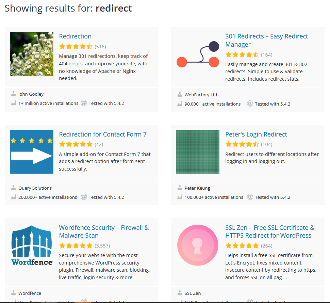This screenshot has height=303, width=330.
Task: Click the WordPress logo in Peter's Login Redirect card
Action: click(x=250, y=197)
